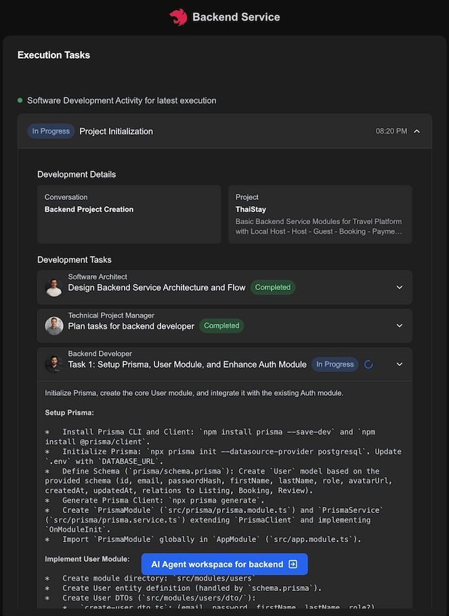Click the In Progress badge on Task 1
This screenshot has height=616, width=449.
point(335,365)
